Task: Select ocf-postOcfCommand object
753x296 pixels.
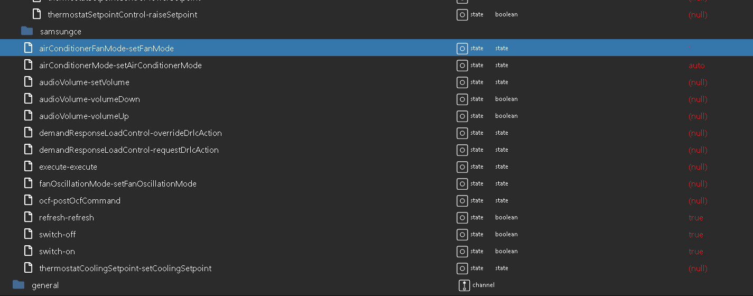Action: click(80, 201)
